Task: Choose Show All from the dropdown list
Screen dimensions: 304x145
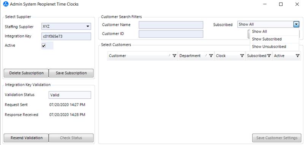Action: (x=274, y=32)
